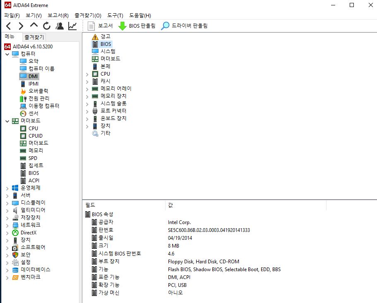Maximize the AIDA64 Extreme window
The width and height of the screenshot is (377, 303).
[x=352, y=5]
